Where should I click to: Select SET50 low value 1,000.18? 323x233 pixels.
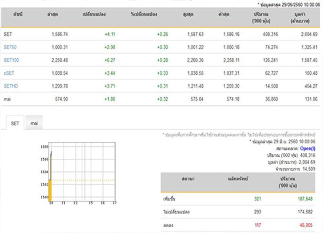[x=231, y=47]
